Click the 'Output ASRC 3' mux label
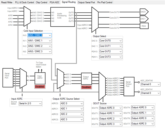The image size is (165, 133). coord(113,85)
